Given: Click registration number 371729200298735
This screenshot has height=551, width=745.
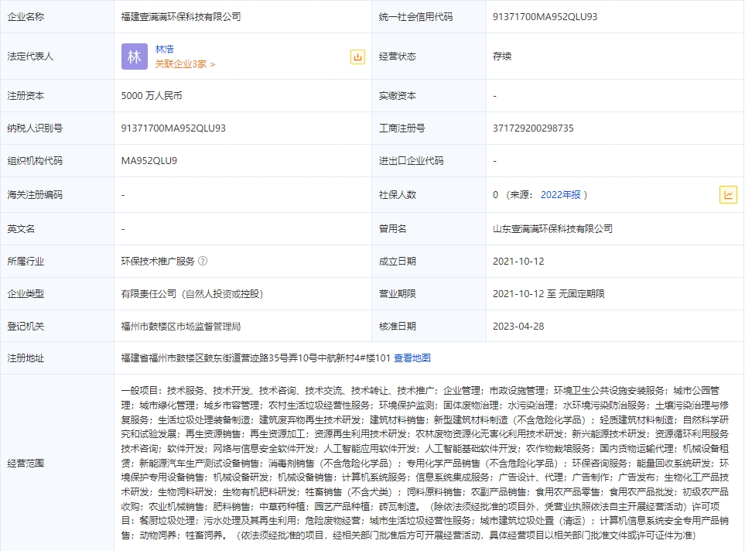Looking at the screenshot, I should click(533, 128).
